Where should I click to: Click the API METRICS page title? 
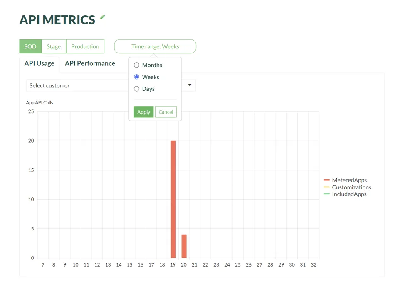(57, 20)
